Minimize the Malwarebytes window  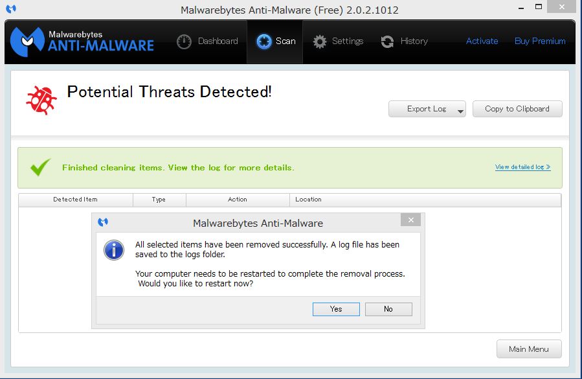521,7
